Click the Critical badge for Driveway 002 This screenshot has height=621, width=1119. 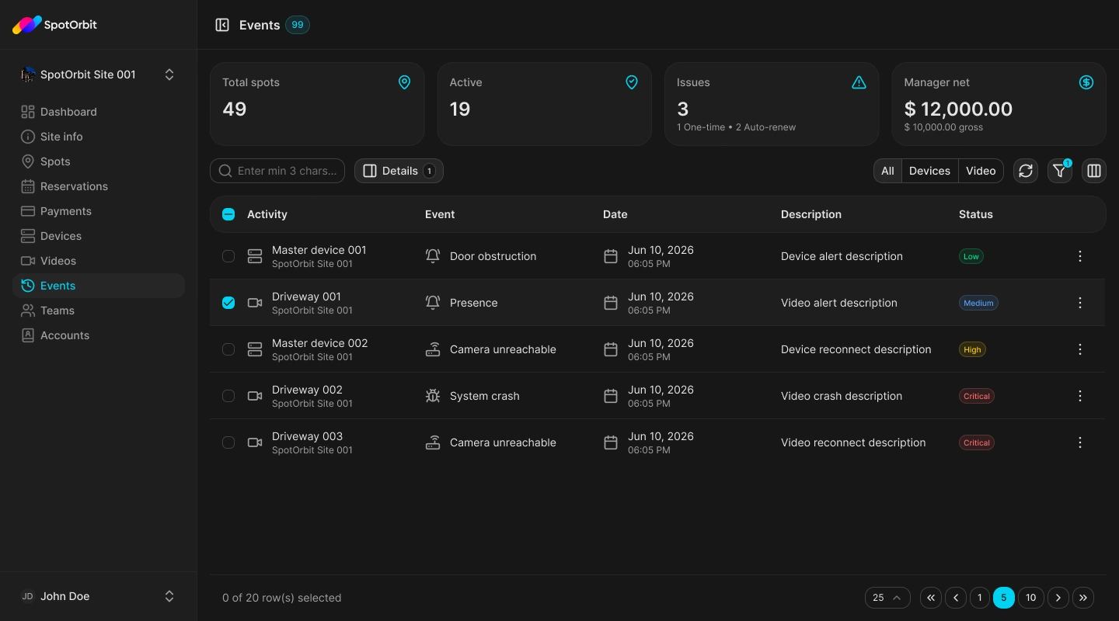[x=977, y=396]
